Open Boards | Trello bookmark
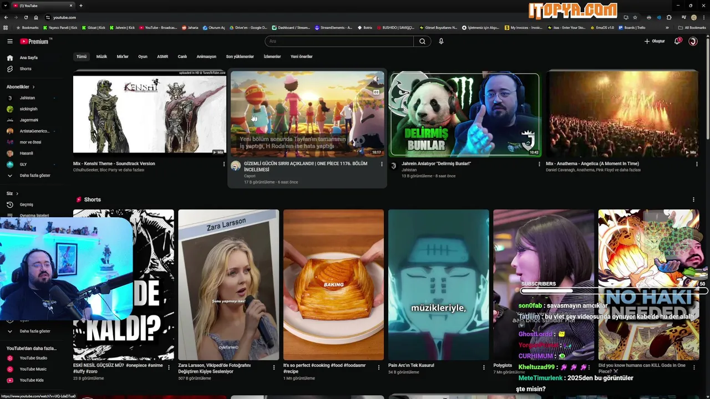The height and width of the screenshot is (399, 710). pos(632,27)
